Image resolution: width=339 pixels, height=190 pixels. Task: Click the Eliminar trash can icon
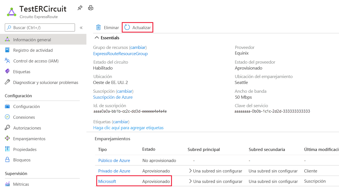point(98,27)
